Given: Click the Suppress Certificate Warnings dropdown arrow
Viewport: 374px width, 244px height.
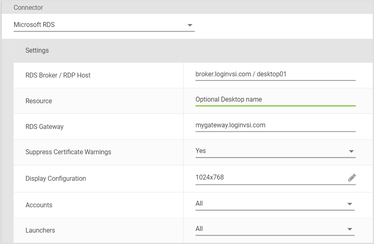Looking at the screenshot, I should point(351,151).
